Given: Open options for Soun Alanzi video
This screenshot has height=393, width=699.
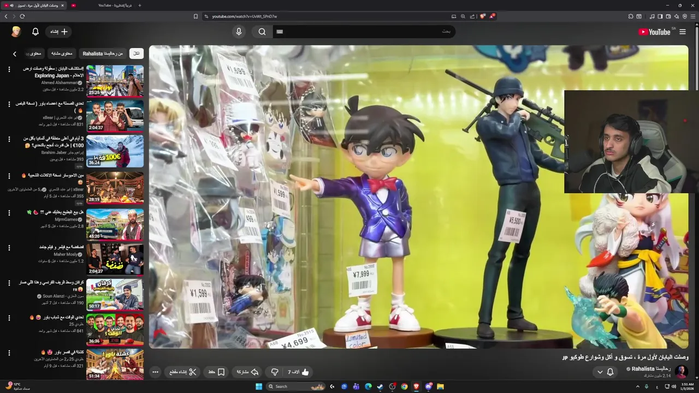Looking at the screenshot, I should pyautogui.click(x=9, y=283).
